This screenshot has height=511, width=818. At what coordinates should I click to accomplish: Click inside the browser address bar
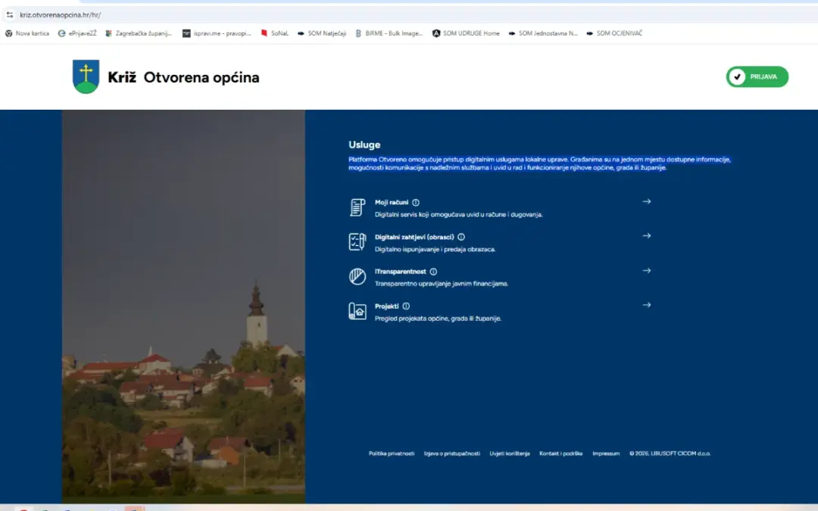click(x=151, y=14)
